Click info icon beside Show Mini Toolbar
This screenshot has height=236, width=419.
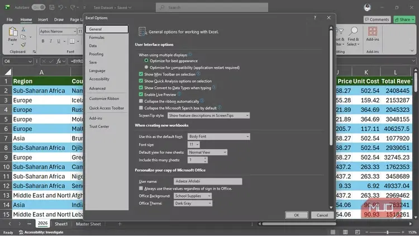click(198, 74)
